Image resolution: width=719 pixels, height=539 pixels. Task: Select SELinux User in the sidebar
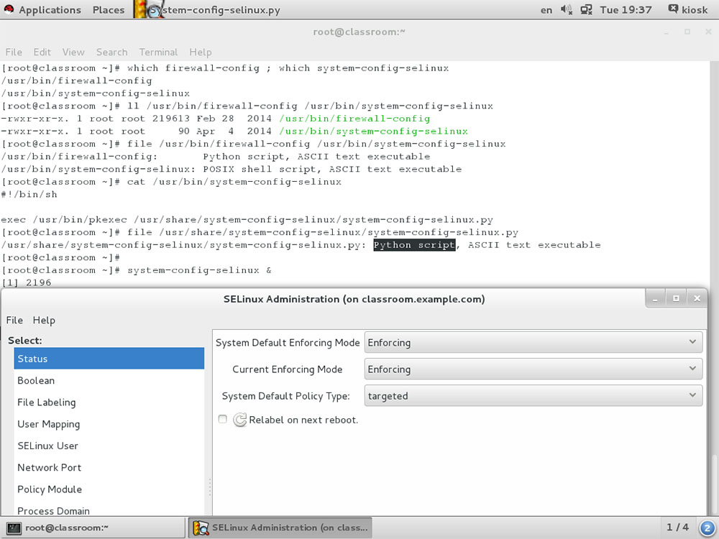[109, 446]
